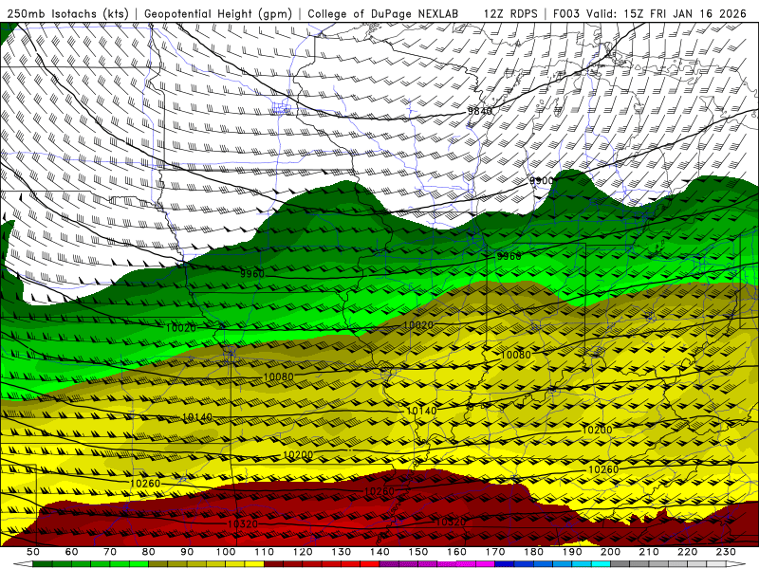Click the 120 value on the color scale

303,552
